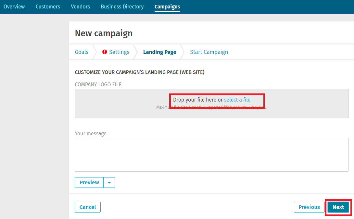Image resolution: width=354 pixels, height=219 pixels.
Task: Jump to the Start Campaign step
Action: point(209,52)
